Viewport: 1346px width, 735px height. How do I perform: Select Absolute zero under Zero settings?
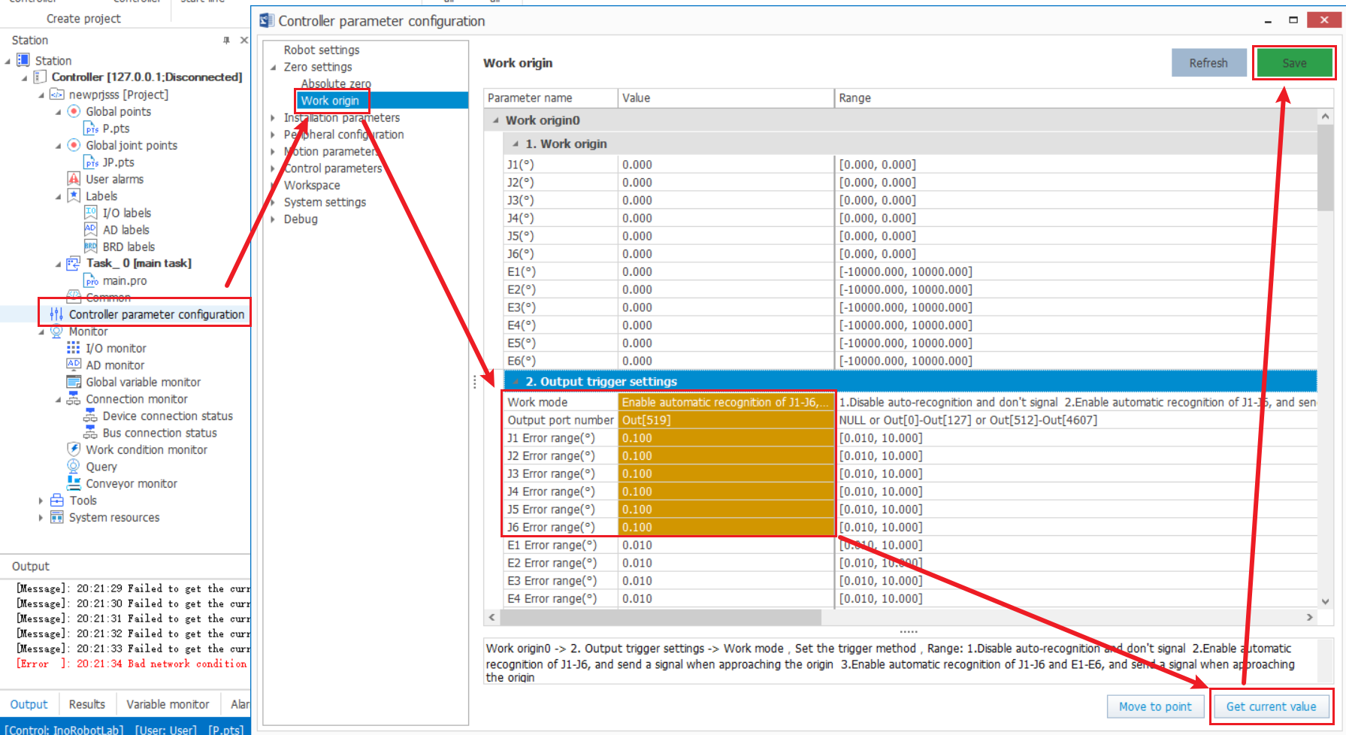coord(336,83)
